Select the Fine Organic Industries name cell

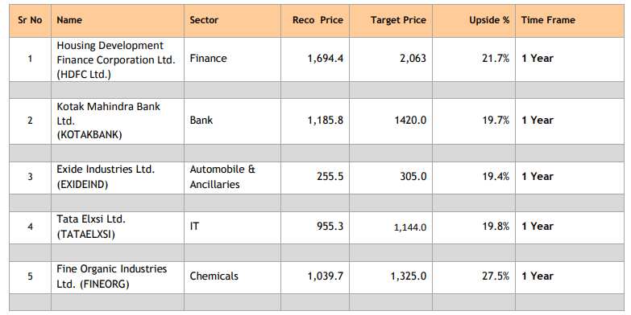click(118, 277)
